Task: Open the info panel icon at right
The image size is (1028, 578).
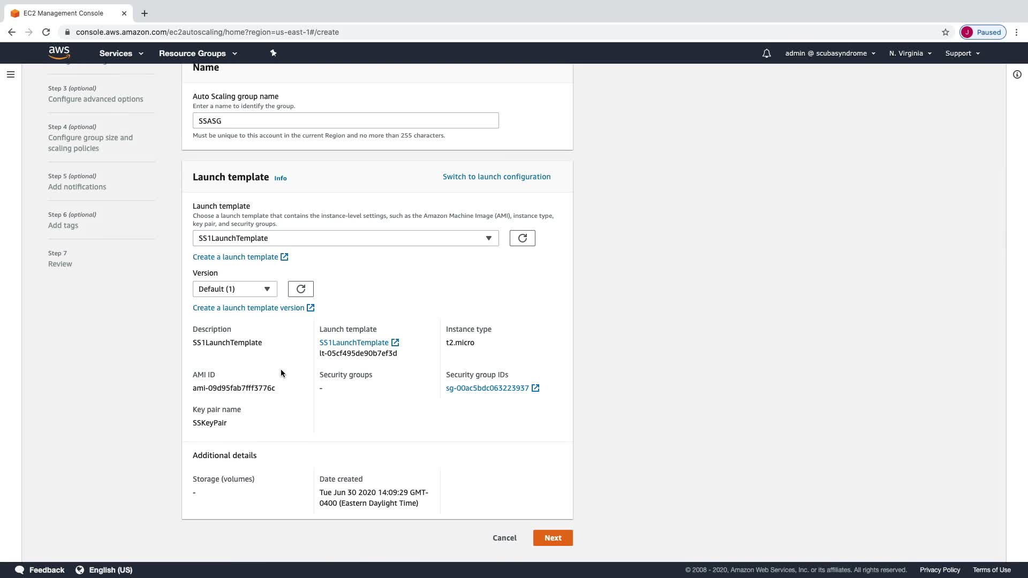Action: click(x=1017, y=74)
